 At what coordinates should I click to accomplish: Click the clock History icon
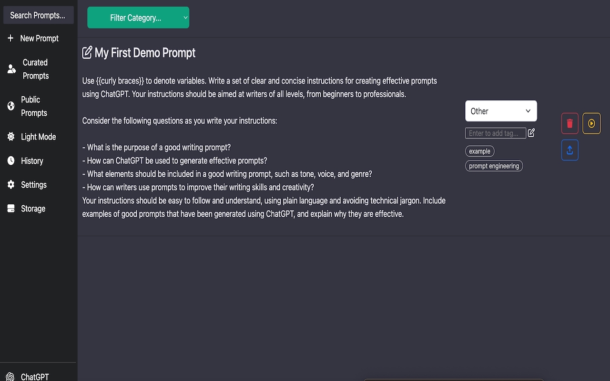[11, 161]
